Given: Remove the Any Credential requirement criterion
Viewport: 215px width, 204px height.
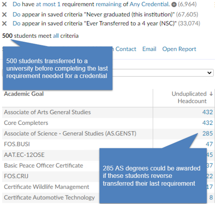Looking at the screenshot, I should (4, 4).
